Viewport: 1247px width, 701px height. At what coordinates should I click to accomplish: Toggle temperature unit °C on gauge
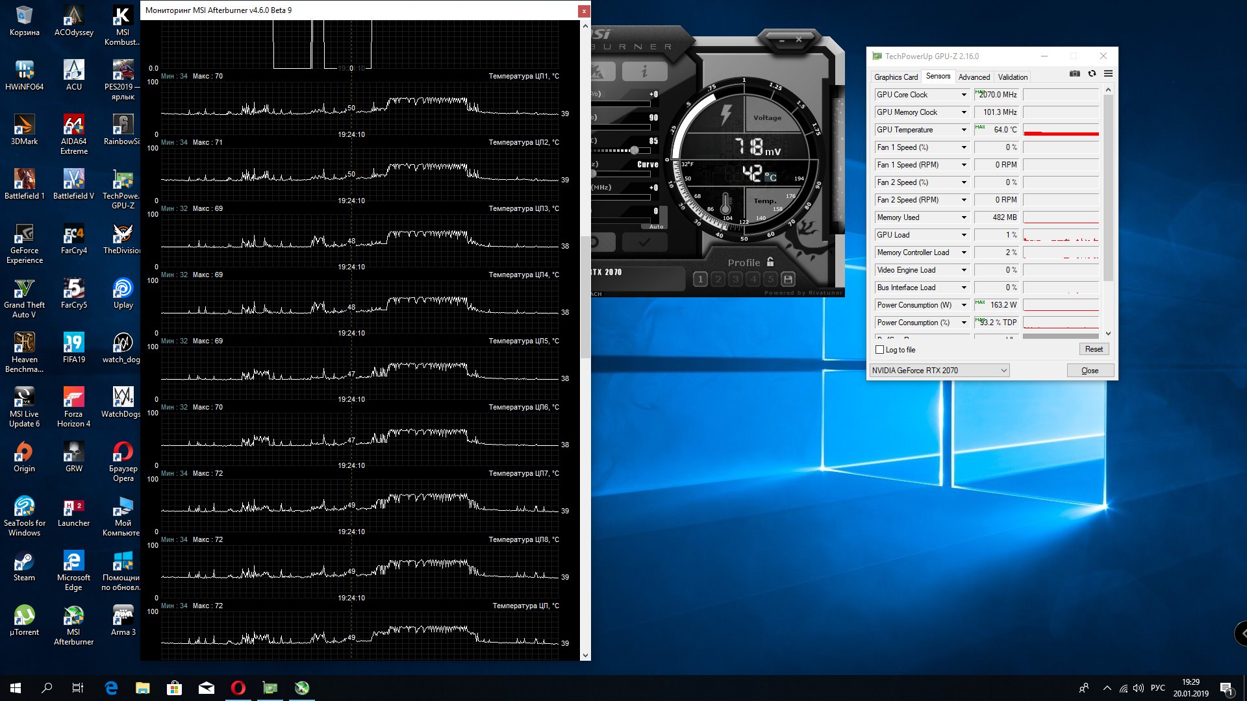[770, 177]
